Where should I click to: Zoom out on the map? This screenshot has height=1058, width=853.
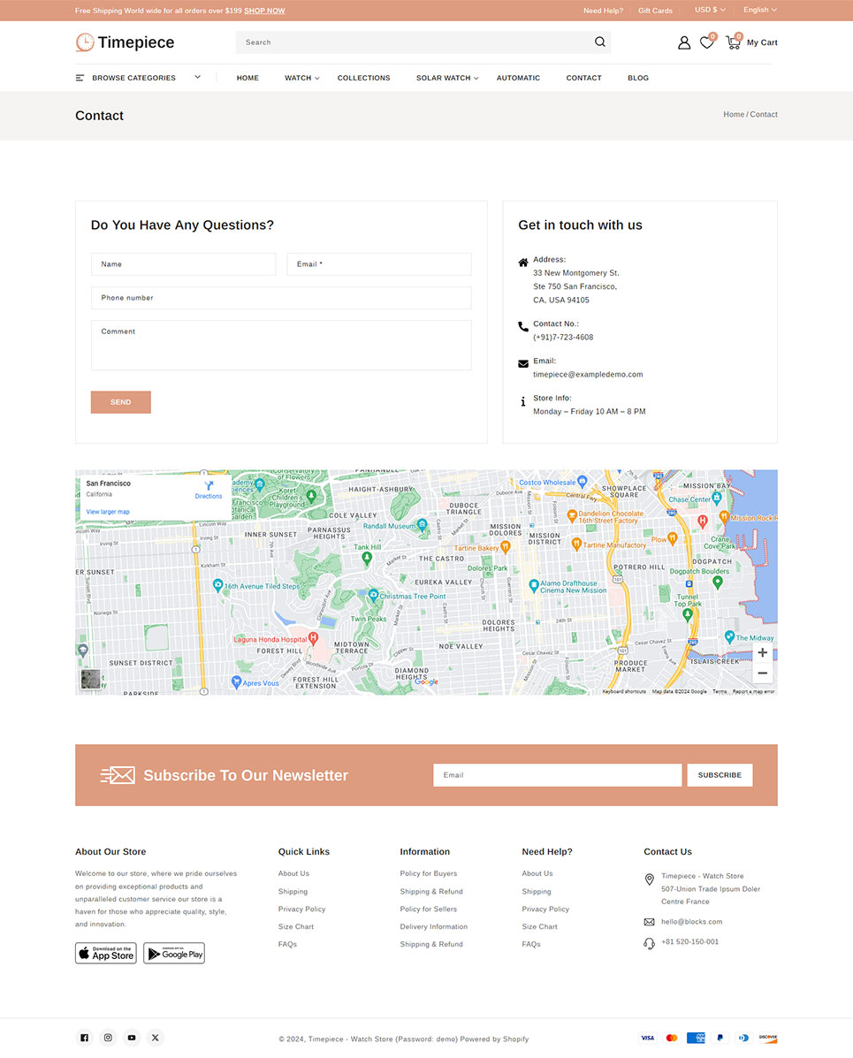click(x=762, y=674)
